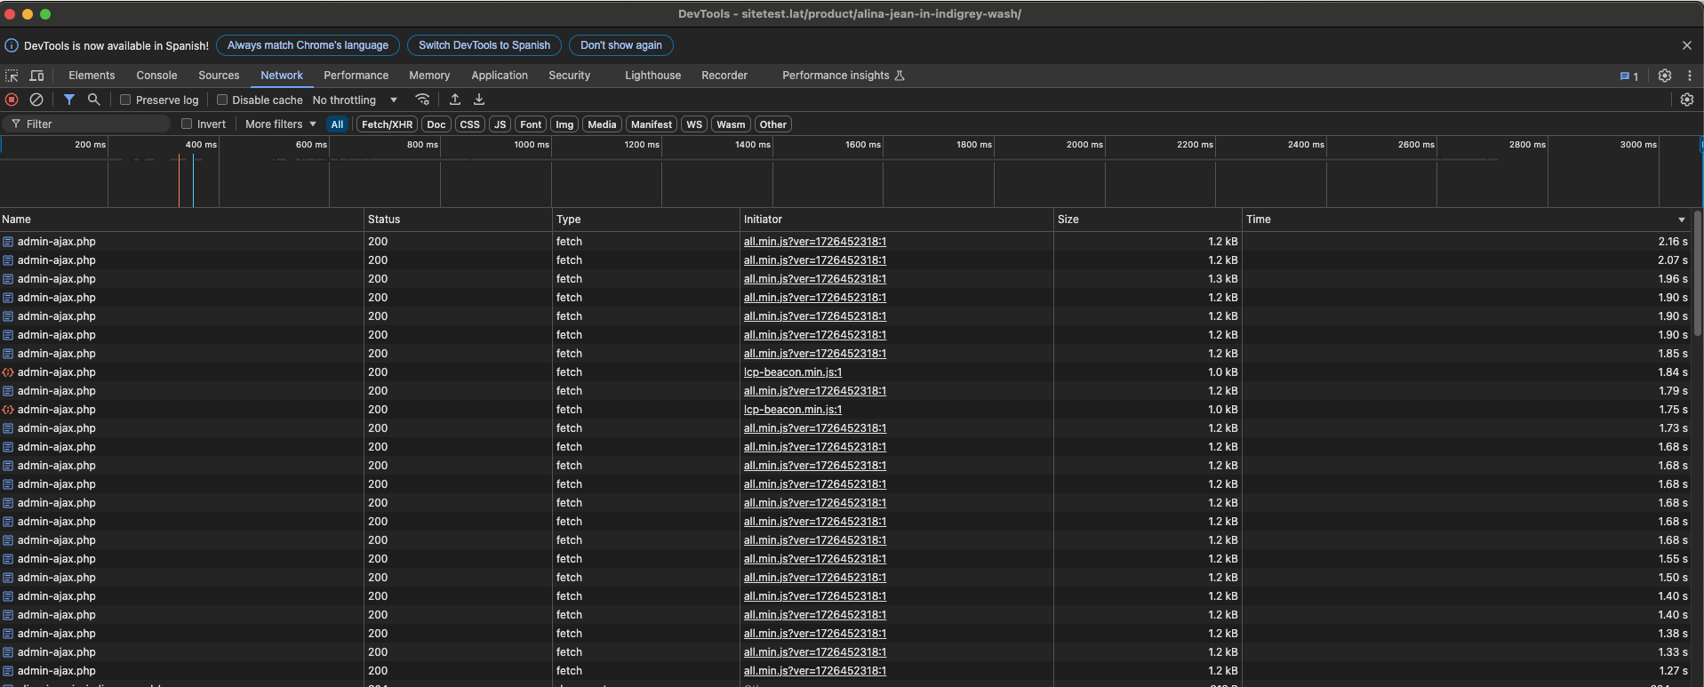Filter requests by Img type
This screenshot has width=1704, height=687.
[564, 124]
